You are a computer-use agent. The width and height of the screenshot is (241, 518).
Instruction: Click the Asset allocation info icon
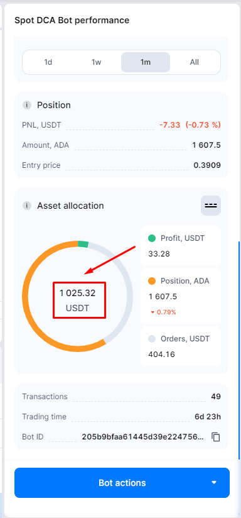[27, 206]
